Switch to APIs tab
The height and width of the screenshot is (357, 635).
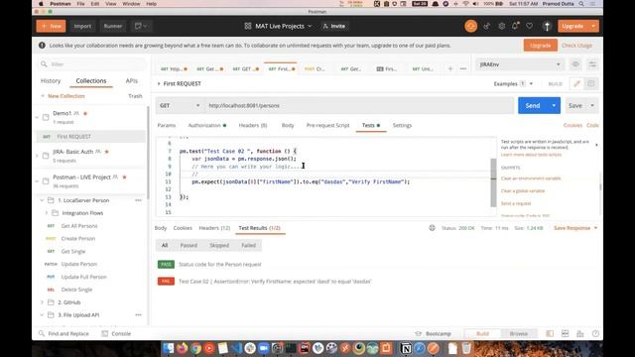[132, 81]
